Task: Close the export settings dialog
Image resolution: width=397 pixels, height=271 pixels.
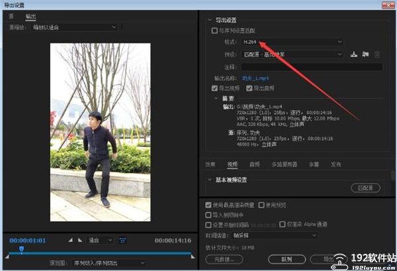Action: 390,4
